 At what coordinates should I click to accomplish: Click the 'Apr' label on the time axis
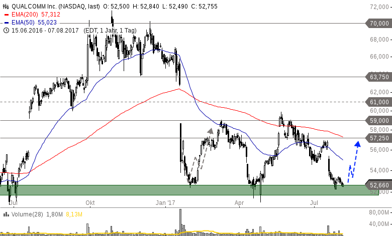click(240, 203)
